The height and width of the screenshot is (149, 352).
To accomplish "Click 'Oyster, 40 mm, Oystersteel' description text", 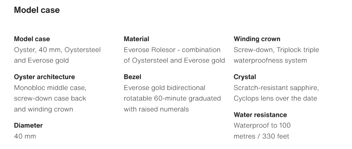I will [x=57, y=50].
